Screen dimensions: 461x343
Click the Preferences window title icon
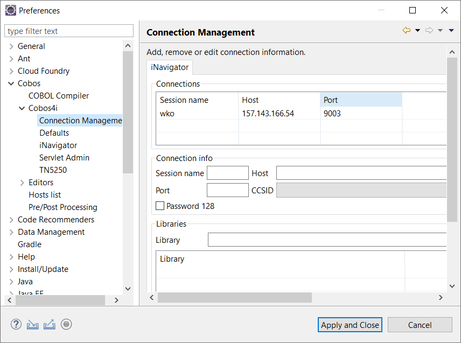pyautogui.click(x=11, y=10)
